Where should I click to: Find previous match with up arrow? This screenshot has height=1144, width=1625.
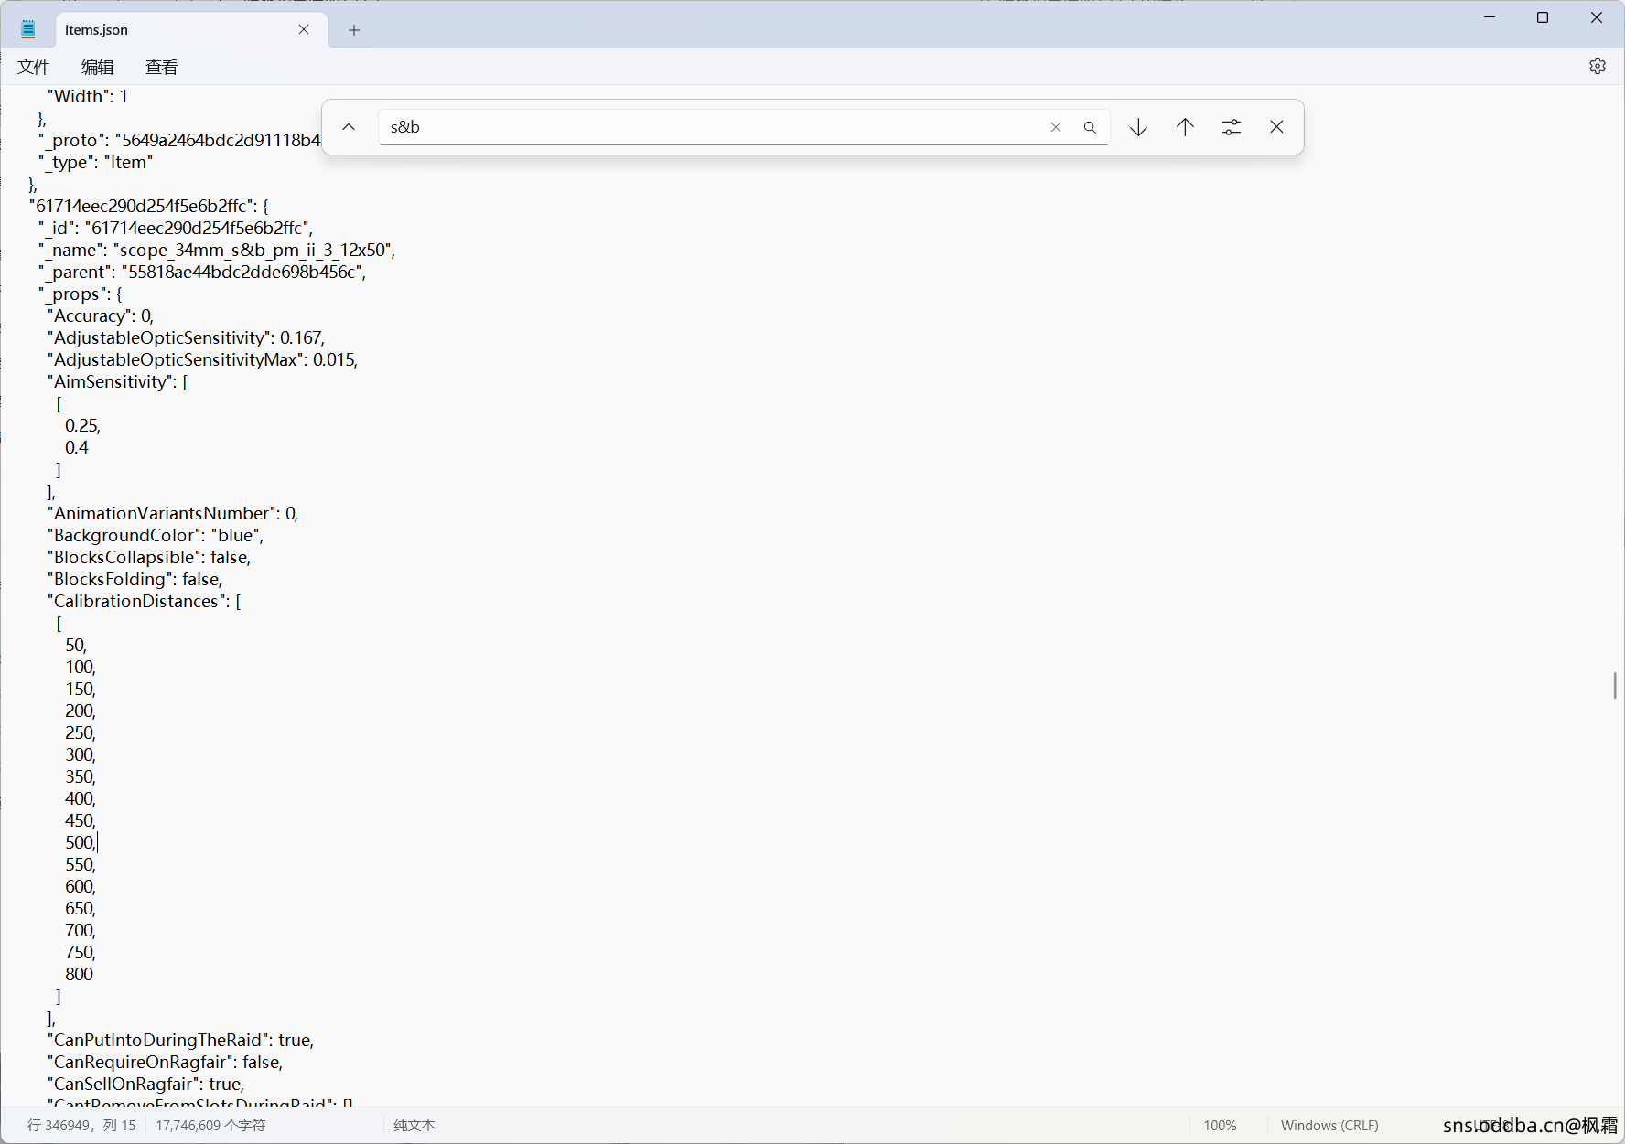click(x=1185, y=127)
